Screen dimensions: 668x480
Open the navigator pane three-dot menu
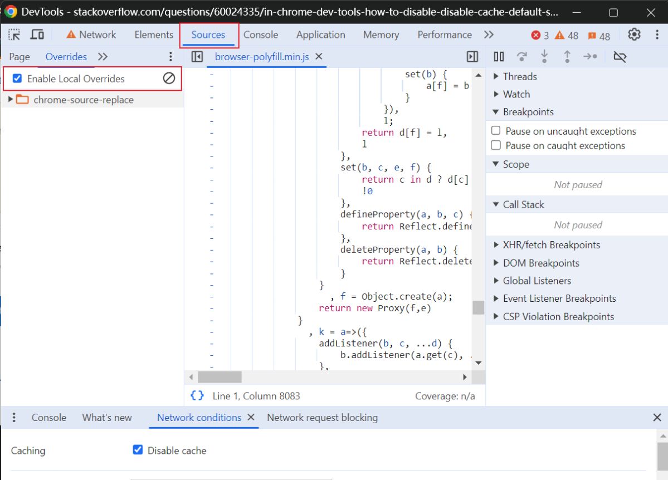(170, 57)
